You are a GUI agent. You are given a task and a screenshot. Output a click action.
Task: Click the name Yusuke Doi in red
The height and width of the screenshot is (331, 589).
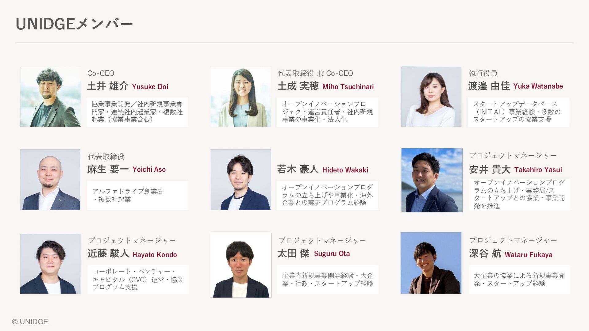[x=150, y=87]
